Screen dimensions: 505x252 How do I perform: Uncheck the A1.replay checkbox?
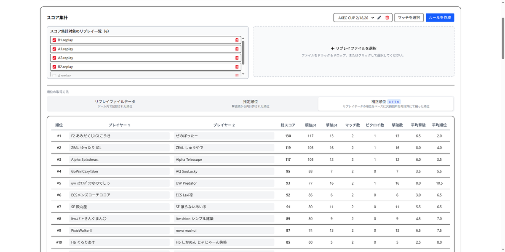(x=54, y=49)
